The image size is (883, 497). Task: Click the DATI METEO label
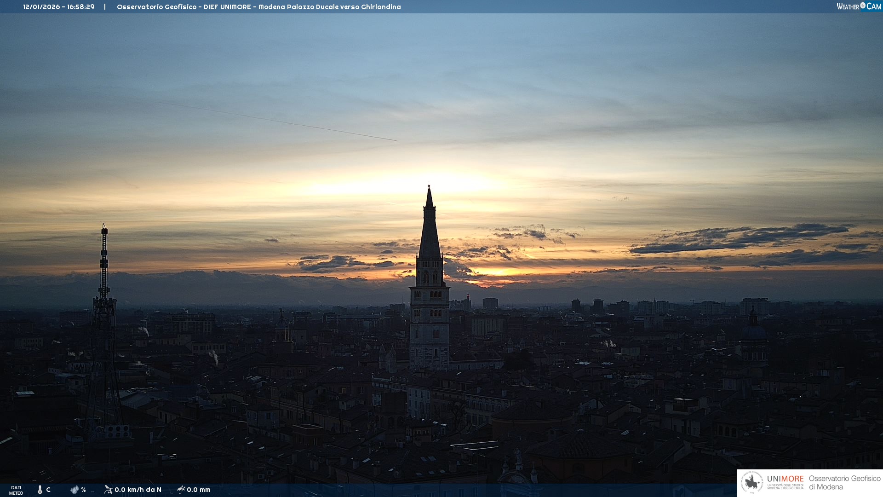[x=16, y=490]
